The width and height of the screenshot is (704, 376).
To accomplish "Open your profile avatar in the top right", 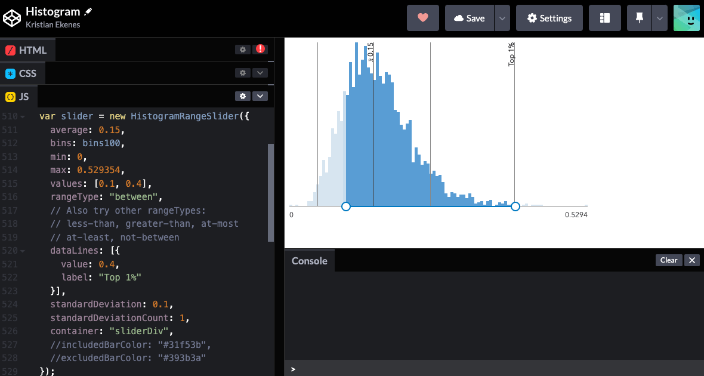I will (x=686, y=18).
